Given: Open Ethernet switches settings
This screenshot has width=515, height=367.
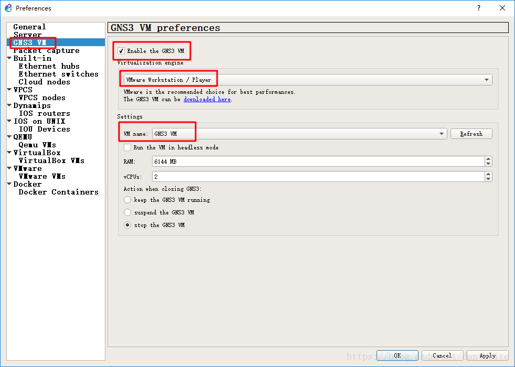Looking at the screenshot, I should click(58, 74).
